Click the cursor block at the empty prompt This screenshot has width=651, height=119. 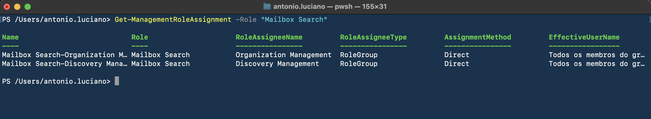pos(117,81)
